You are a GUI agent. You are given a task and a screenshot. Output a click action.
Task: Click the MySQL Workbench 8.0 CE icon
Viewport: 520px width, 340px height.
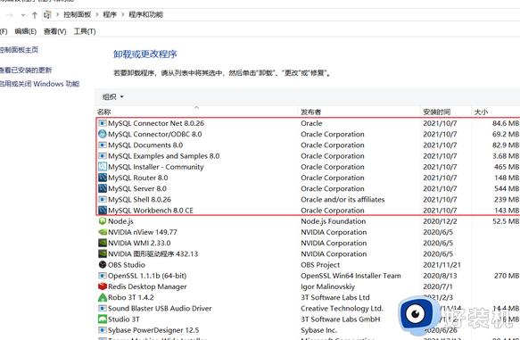103,211
